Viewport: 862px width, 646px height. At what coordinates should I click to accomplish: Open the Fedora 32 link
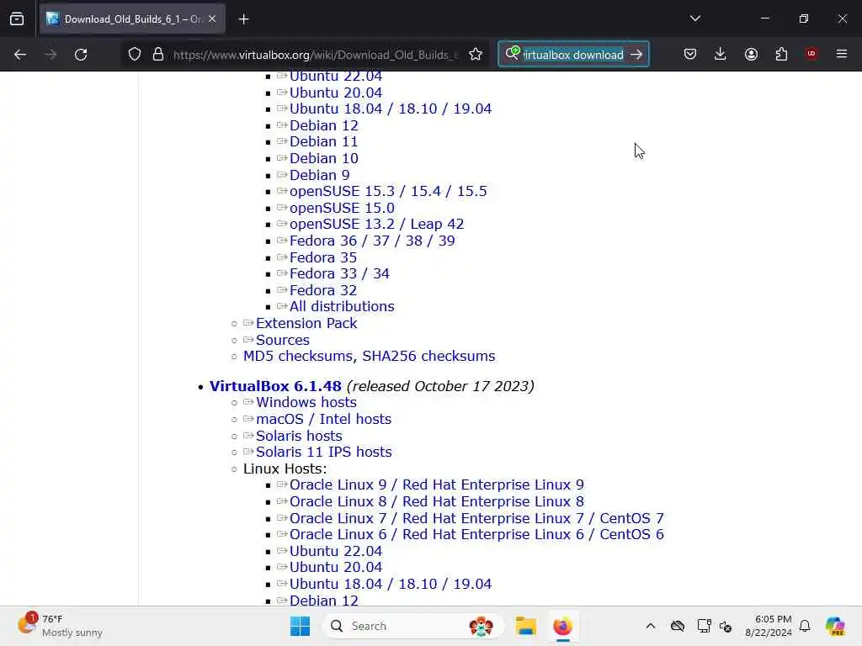point(323,290)
